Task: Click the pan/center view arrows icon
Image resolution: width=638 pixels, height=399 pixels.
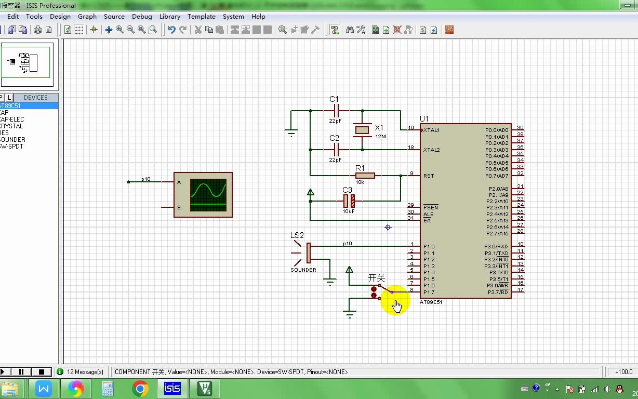Action: pyautogui.click(x=109, y=30)
